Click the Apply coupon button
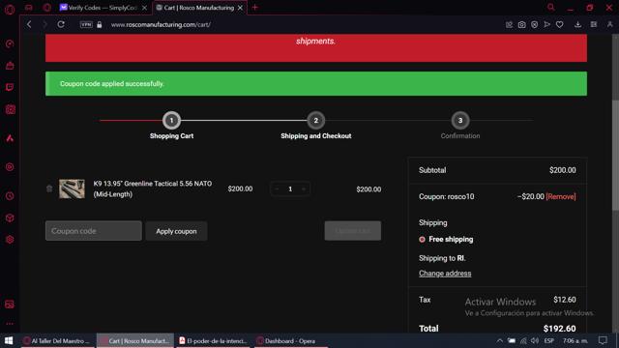This screenshot has width=619, height=348. [176, 231]
